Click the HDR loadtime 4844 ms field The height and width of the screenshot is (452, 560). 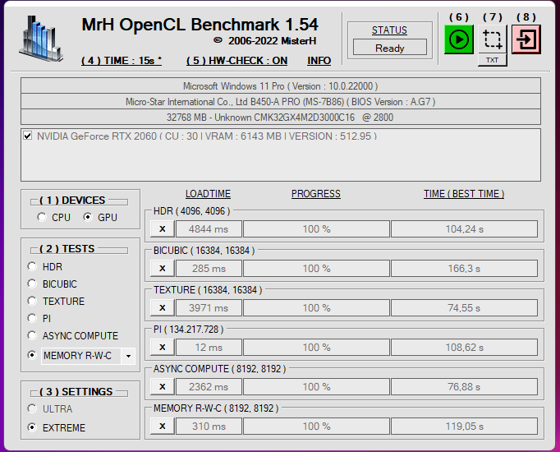point(209,229)
